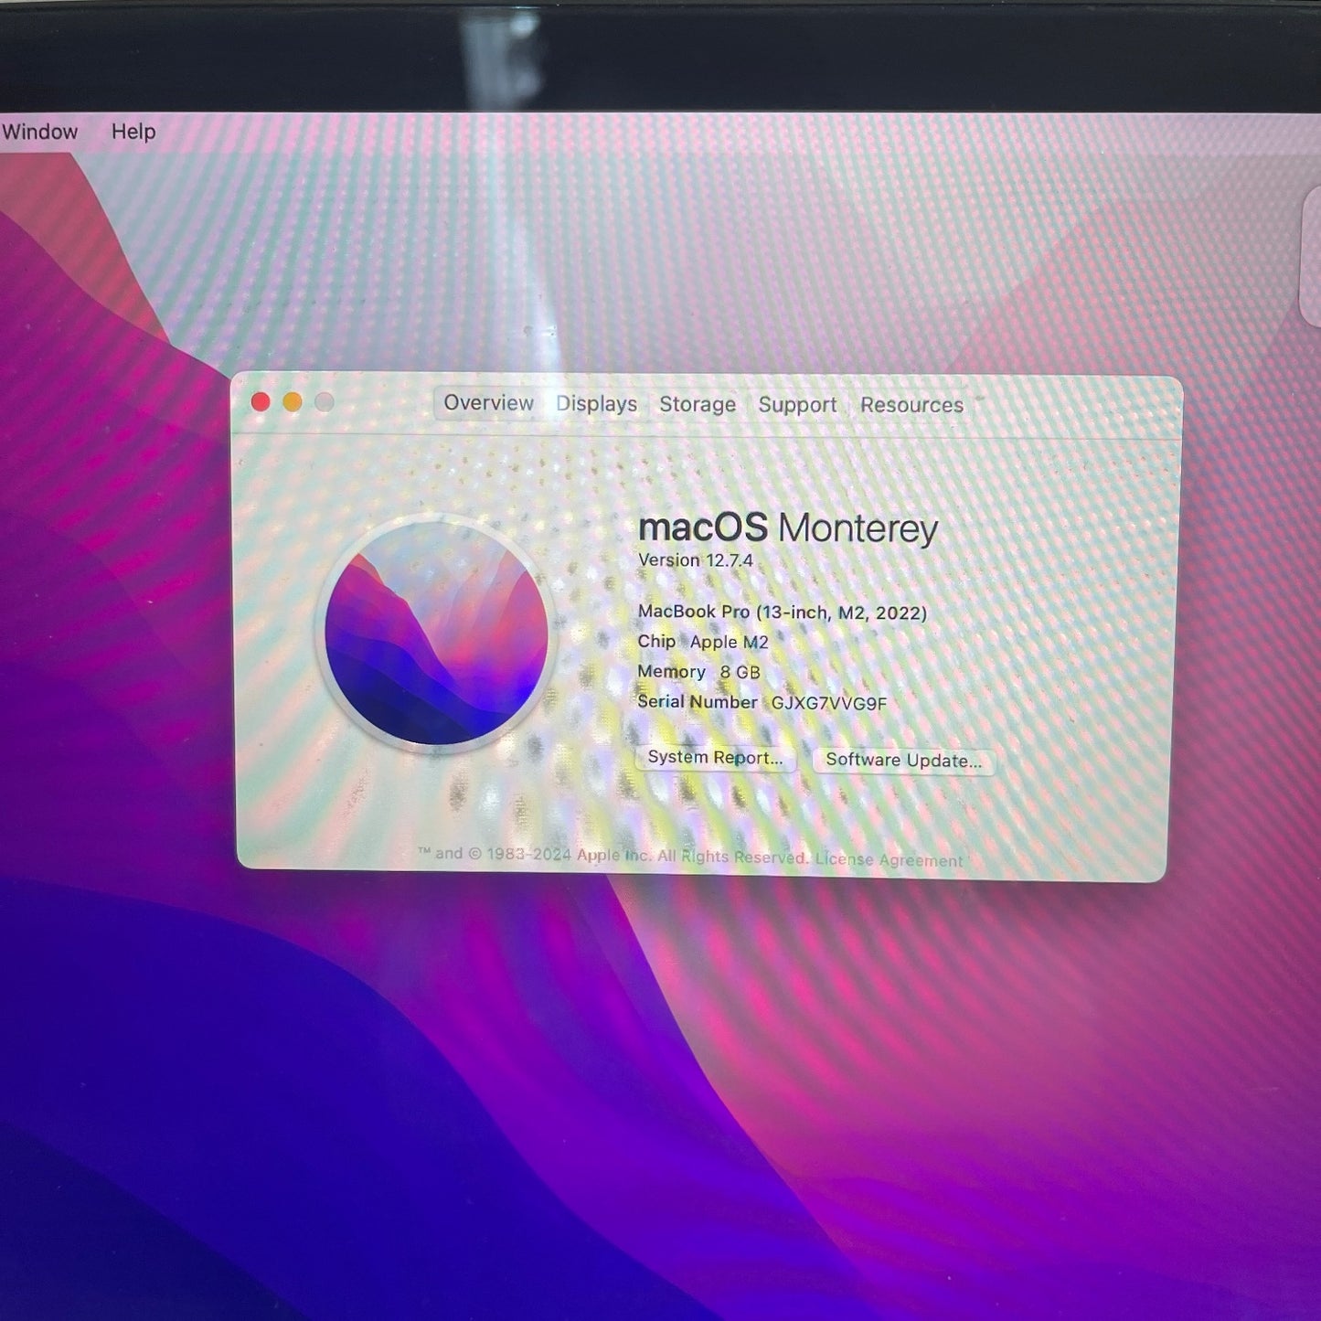Switch to the Displays tab

pos(596,404)
